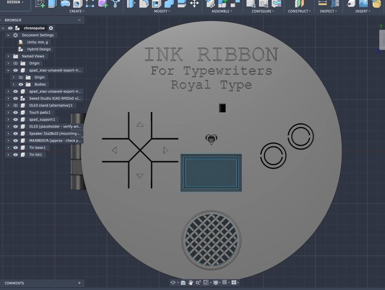Select the Offset Plane tool in Construct
This screenshot has height=290, width=385.
pos(299,3)
